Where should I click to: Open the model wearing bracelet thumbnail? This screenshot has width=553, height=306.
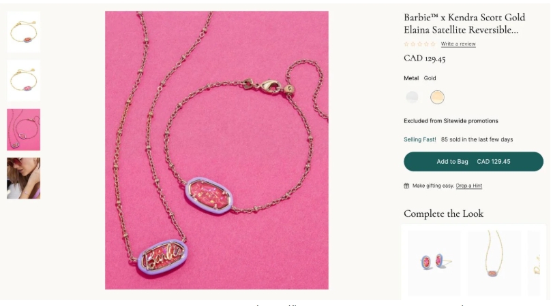tap(24, 178)
